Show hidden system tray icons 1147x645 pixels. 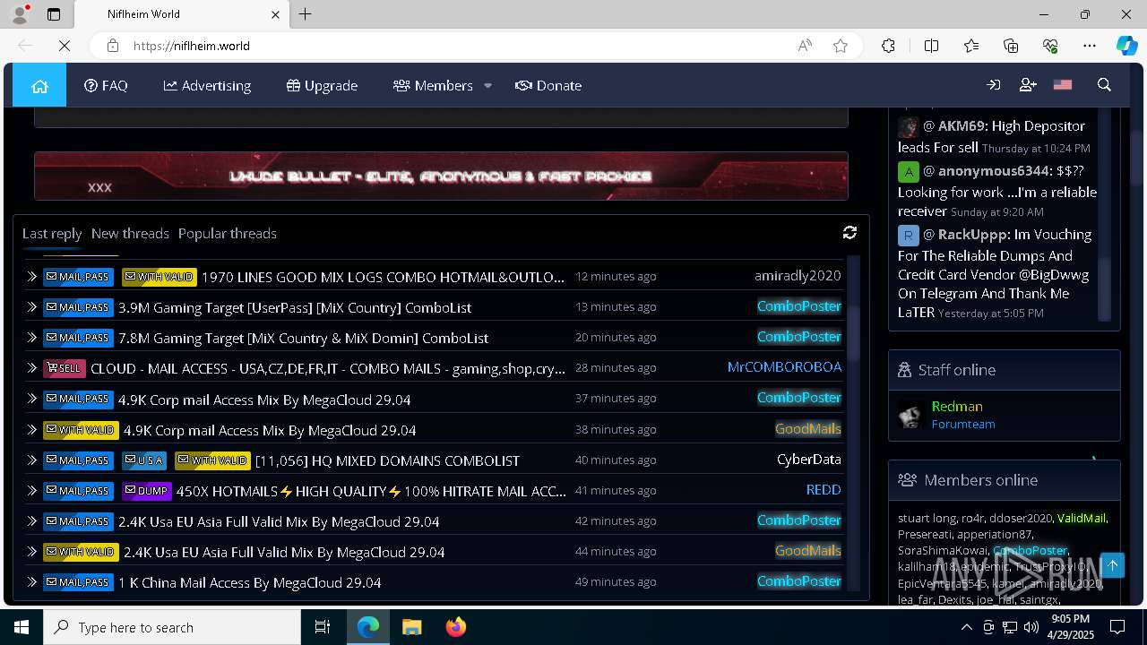(966, 627)
